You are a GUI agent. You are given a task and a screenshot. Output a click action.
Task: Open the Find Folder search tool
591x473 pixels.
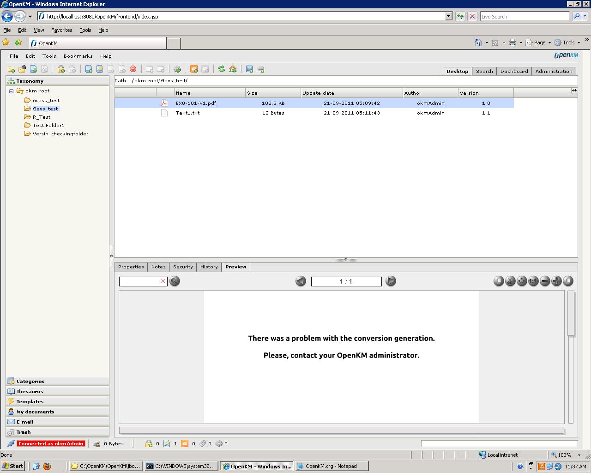tap(23, 69)
